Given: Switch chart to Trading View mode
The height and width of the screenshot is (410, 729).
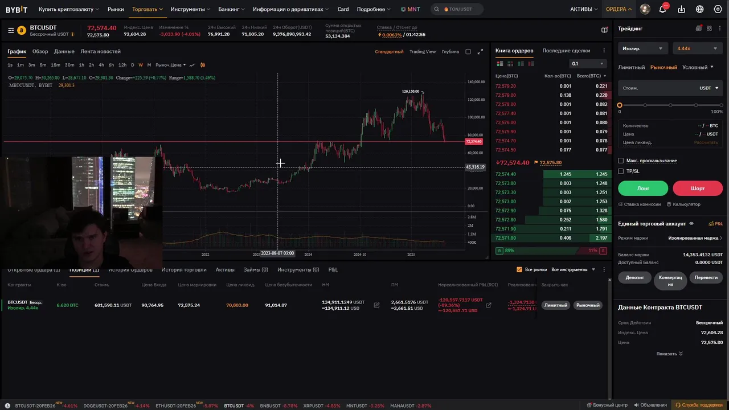Looking at the screenshot, I should click(x=423, y=52).
